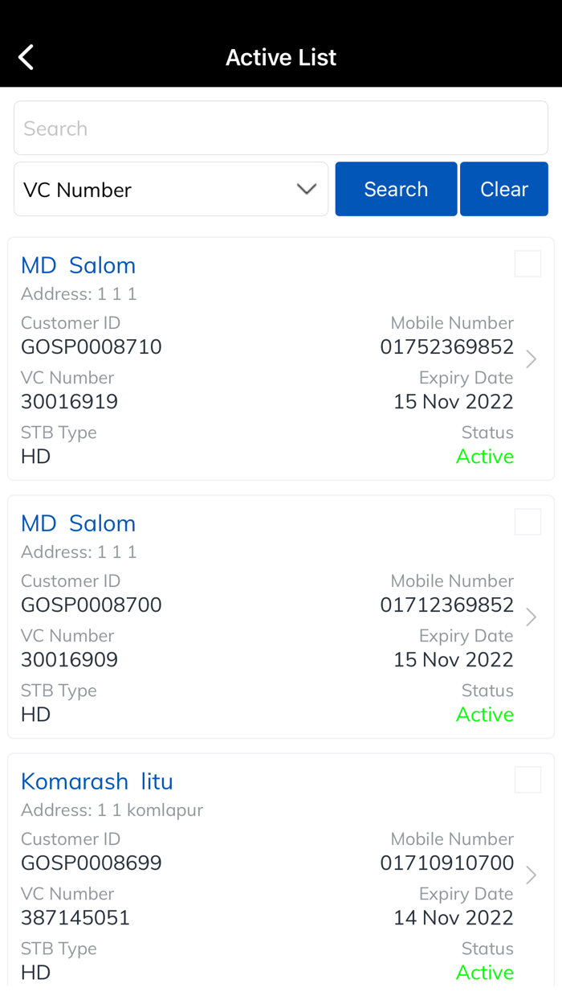The height and width of the screenshot is (1000, 562).
Task: Tap mobile number 01712369852
Action: (x=446, y=605)
